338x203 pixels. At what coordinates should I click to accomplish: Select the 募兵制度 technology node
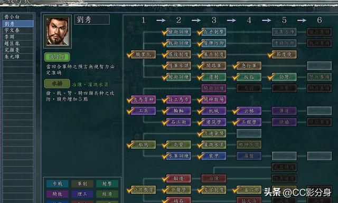click(214, 54)
